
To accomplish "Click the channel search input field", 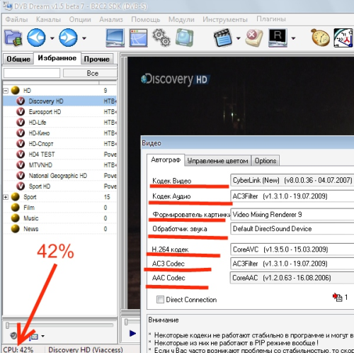I will (32, 73).
